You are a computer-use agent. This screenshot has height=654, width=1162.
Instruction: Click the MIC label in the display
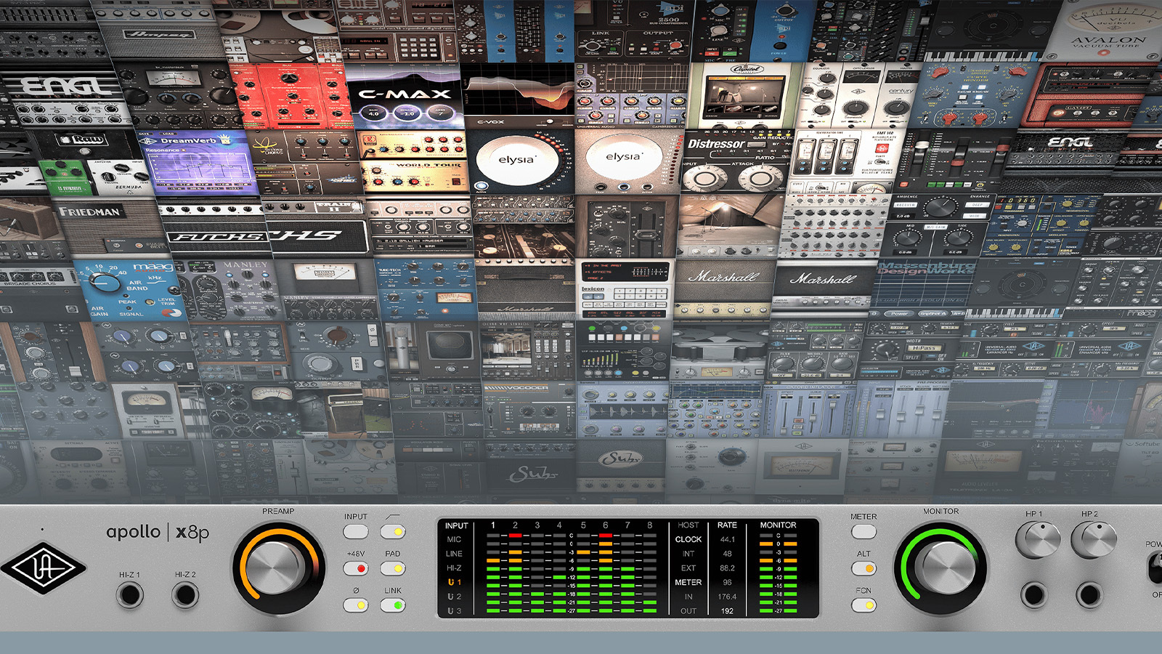tap(454, 539)
